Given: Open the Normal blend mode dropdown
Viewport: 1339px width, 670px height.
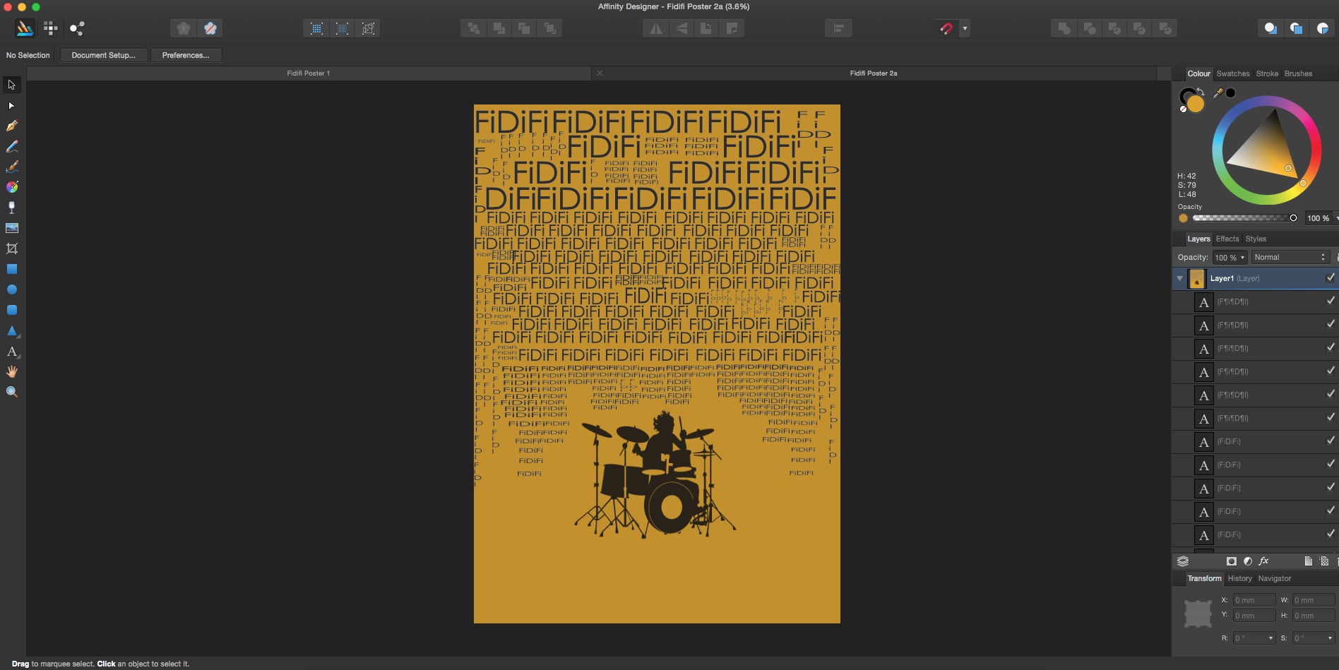Looking at the screenshot, I should pyautogui.click(x=1290, y=257).
